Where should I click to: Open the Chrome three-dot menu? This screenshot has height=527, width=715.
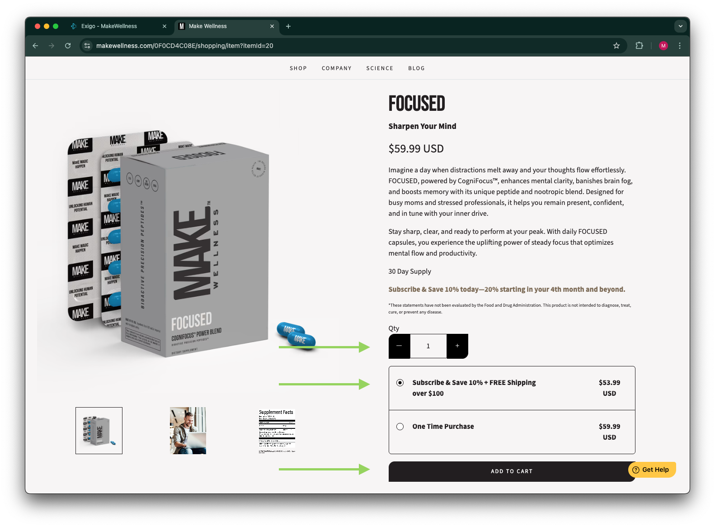coord(680,46)
